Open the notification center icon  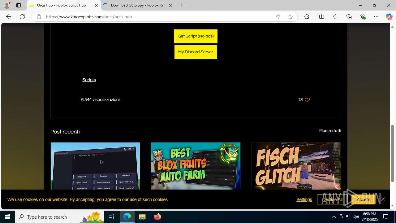click(386, 217)
